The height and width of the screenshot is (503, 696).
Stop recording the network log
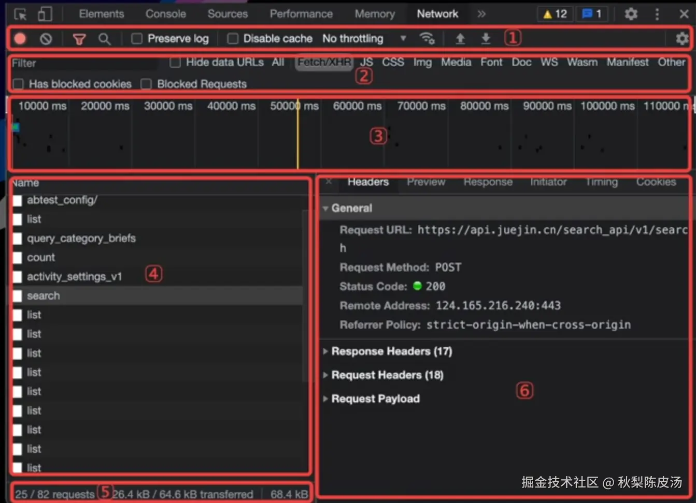20,39
